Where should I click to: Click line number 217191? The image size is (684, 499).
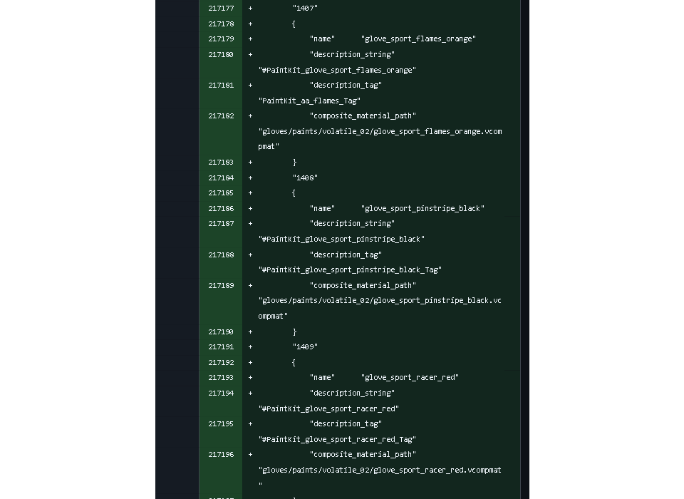point(221,347)
